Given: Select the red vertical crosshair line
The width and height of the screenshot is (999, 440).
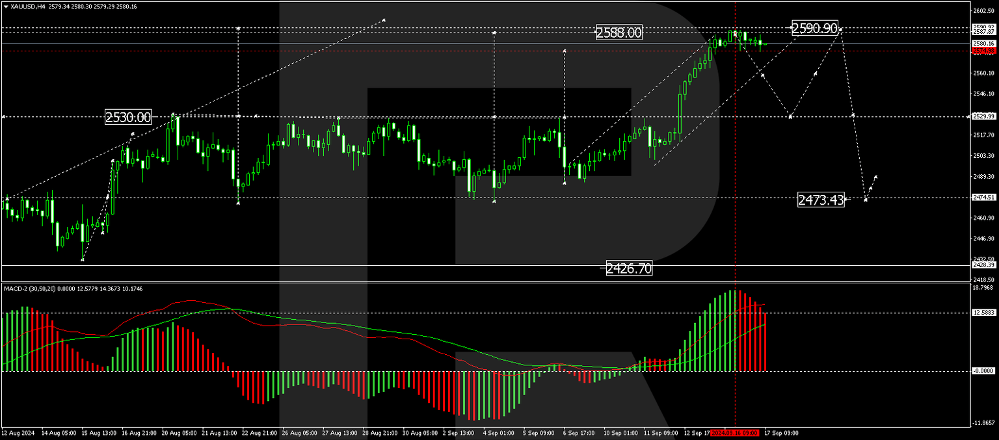Looking at the screenshot, I should [x=735, y=195].
